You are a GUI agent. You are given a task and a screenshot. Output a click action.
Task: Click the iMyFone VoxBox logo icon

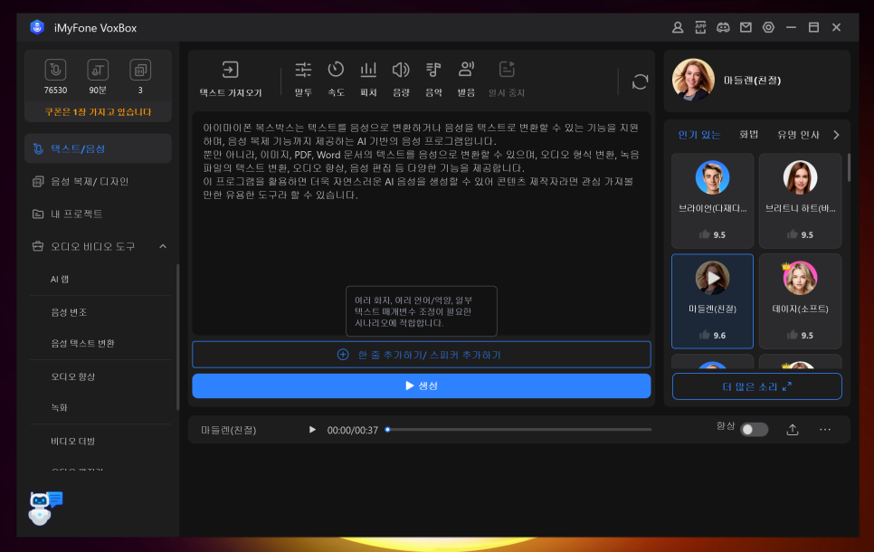37,27
